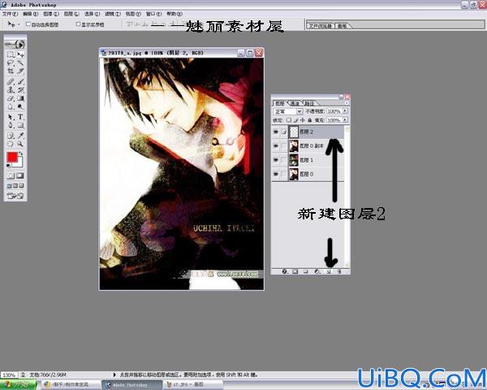Click the zoom percentage field in status bar
The width and height of the screenshot is (487, 390).
click(9, 375)
